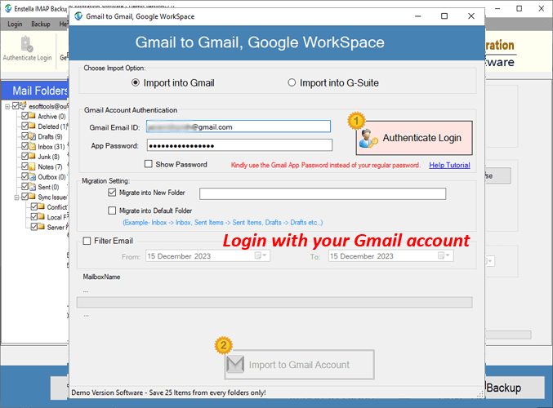553x408 pixels.
Task: Uncheck the Deleted folder checkbox
Action: (x=25, y=126)
